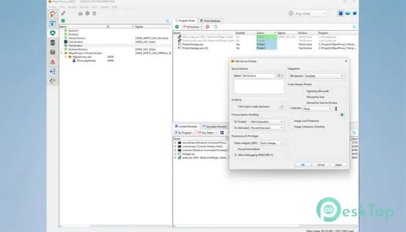Open the tools wrench sidebar icon
Viewport: 406px width, 232px height.
coord(53,81)
